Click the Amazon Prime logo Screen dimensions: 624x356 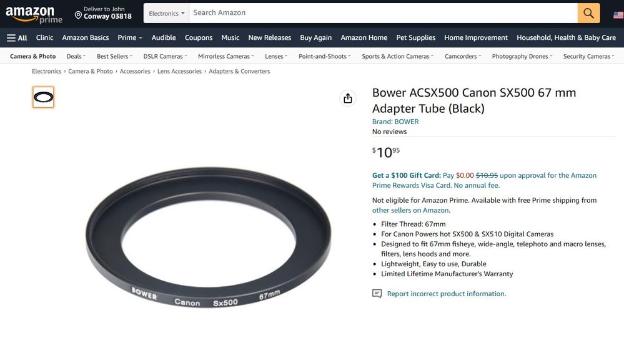(x=34, y=15)
